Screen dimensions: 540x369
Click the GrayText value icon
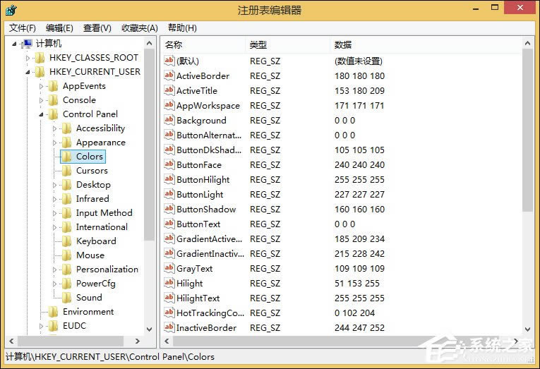click(169, 268)
